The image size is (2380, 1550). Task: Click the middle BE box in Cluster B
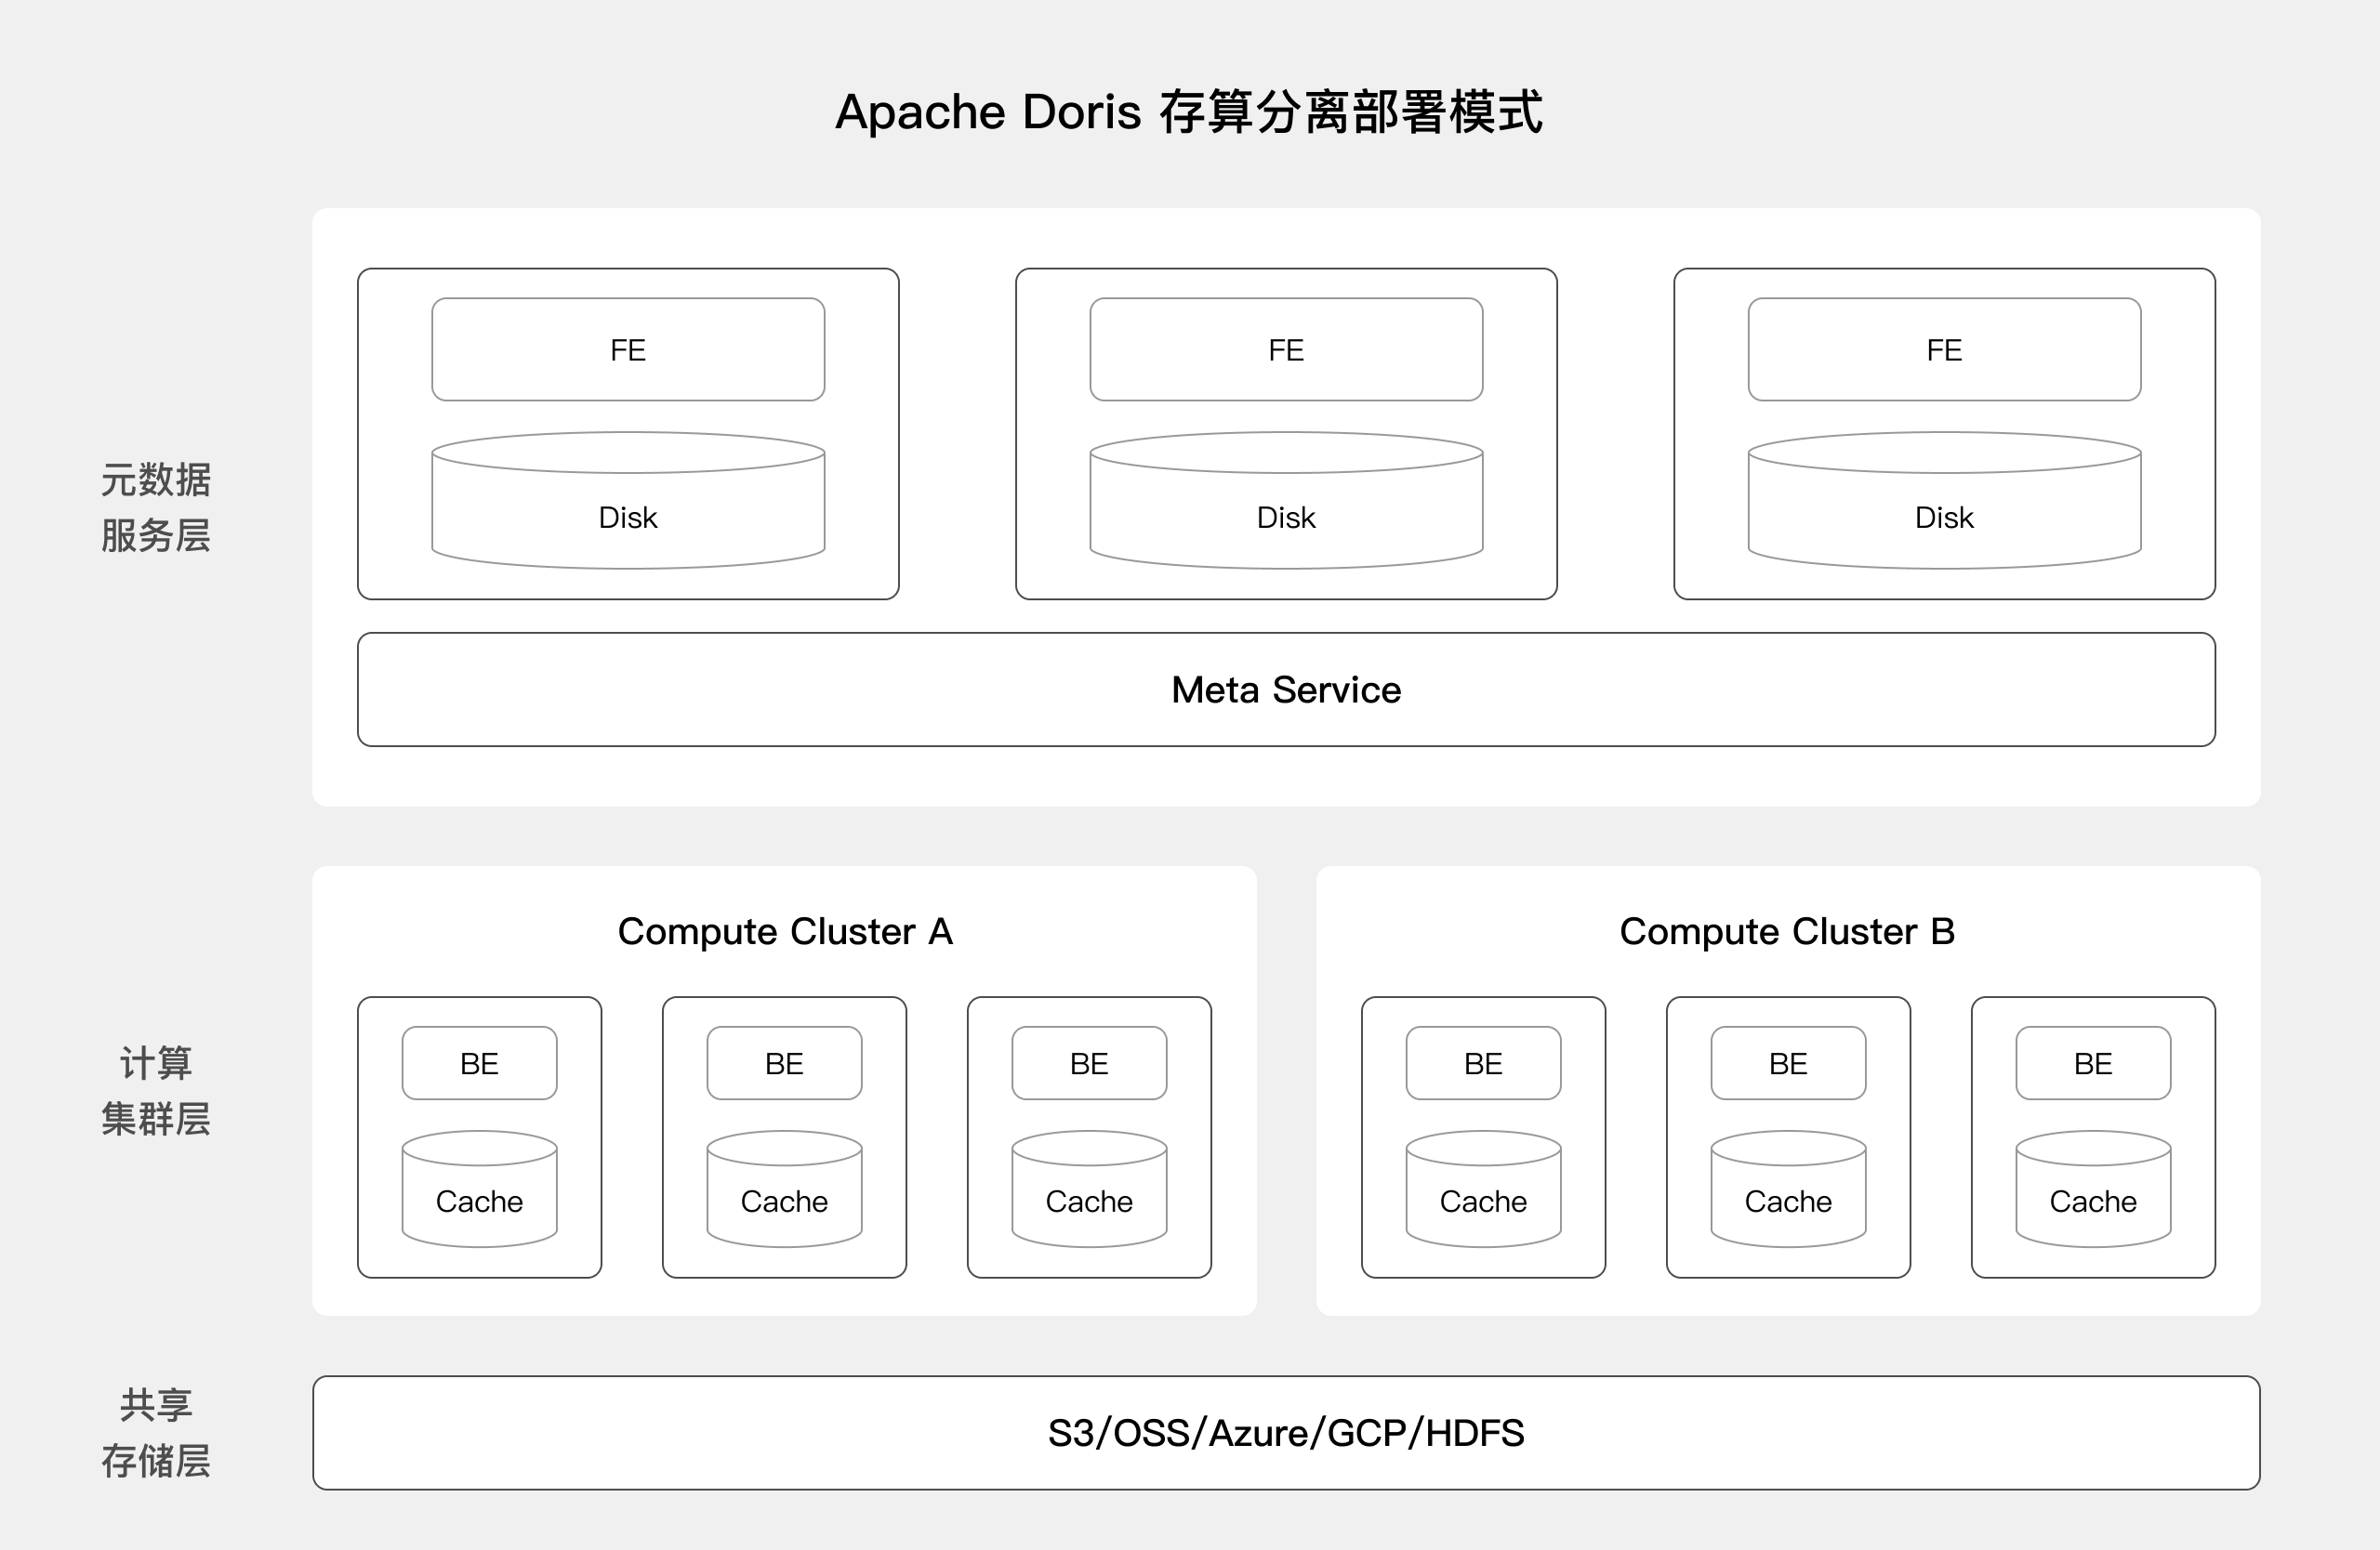(x=1789, y=1063)
